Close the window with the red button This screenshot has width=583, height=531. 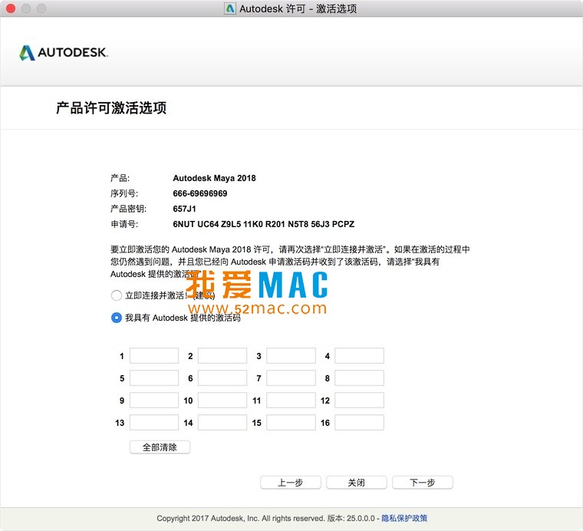tap(11, 8)
